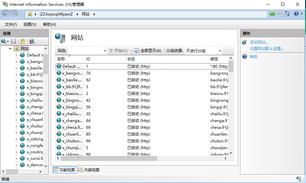Open the dropdown arrow next to 开始(G)
306x183 pixels.
pyautogui.click(x=132, y=51)
